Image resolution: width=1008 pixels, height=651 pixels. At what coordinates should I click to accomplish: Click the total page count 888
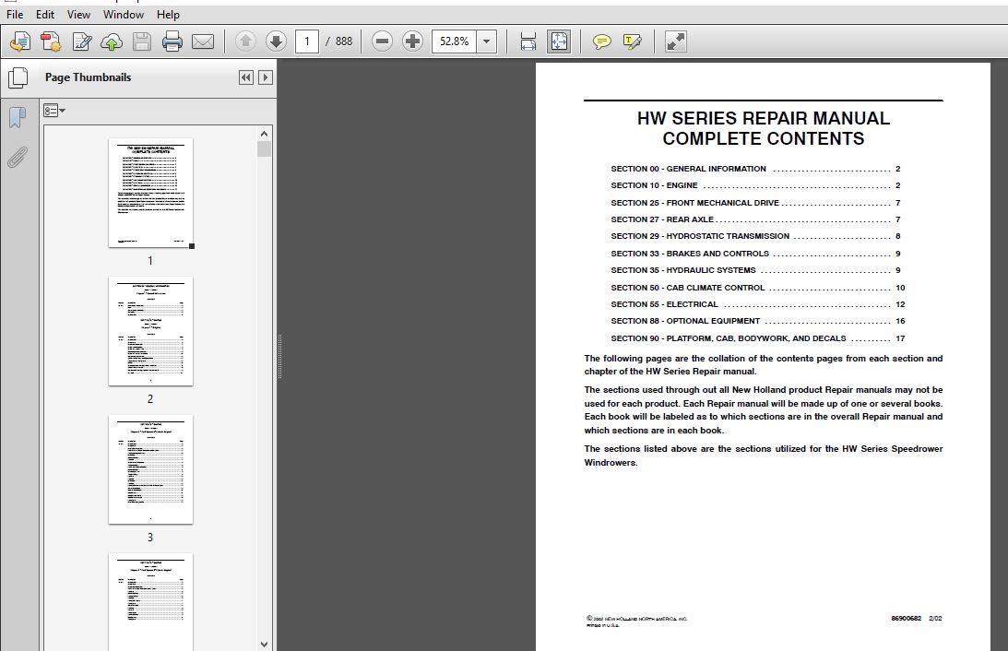pyautogui.click(x=344, y=41)
